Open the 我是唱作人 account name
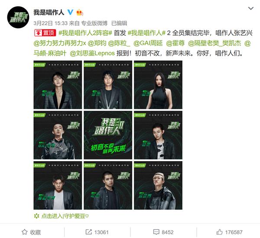 point(49,12)
